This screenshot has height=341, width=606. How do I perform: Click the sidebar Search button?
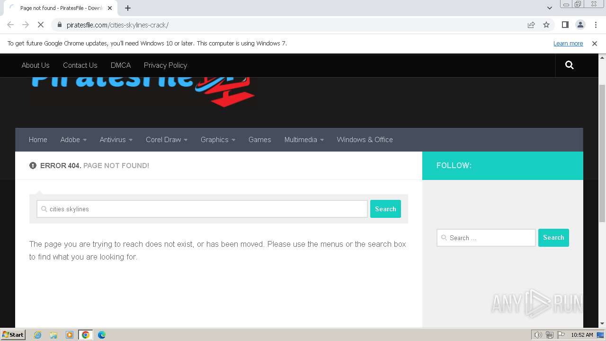click(553, 238)
